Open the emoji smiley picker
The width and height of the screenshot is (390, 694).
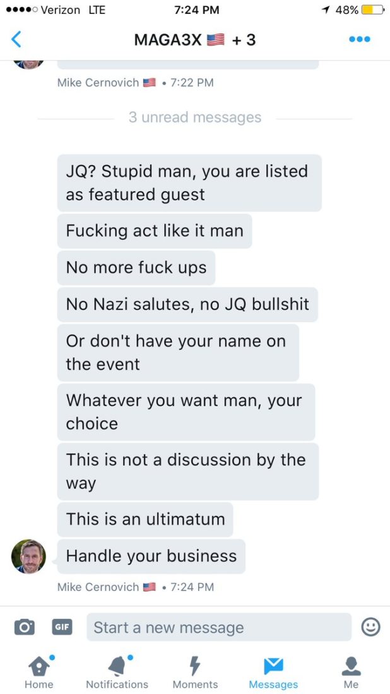[370, 626]
